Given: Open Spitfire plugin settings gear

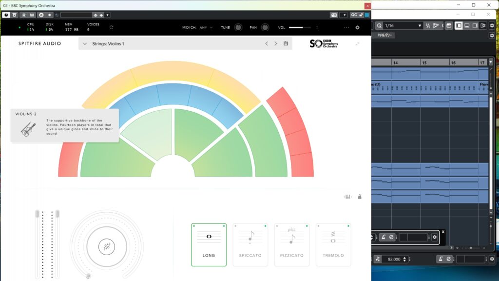Looking at the screenshot, I should click(x=357, y=27).
